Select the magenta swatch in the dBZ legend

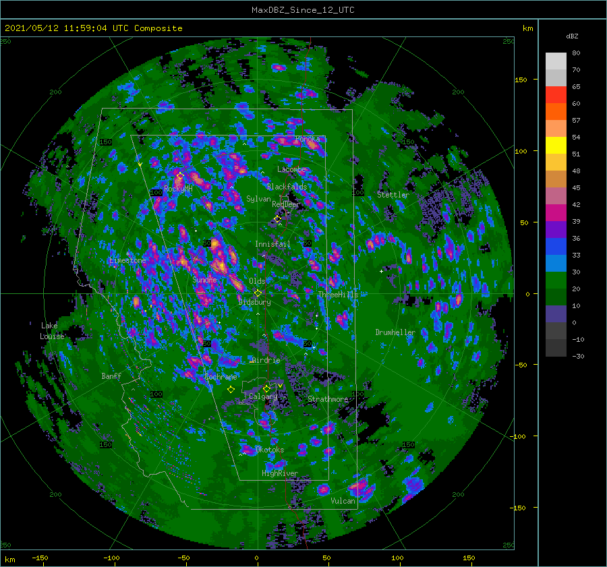click(x=556, y=213)
